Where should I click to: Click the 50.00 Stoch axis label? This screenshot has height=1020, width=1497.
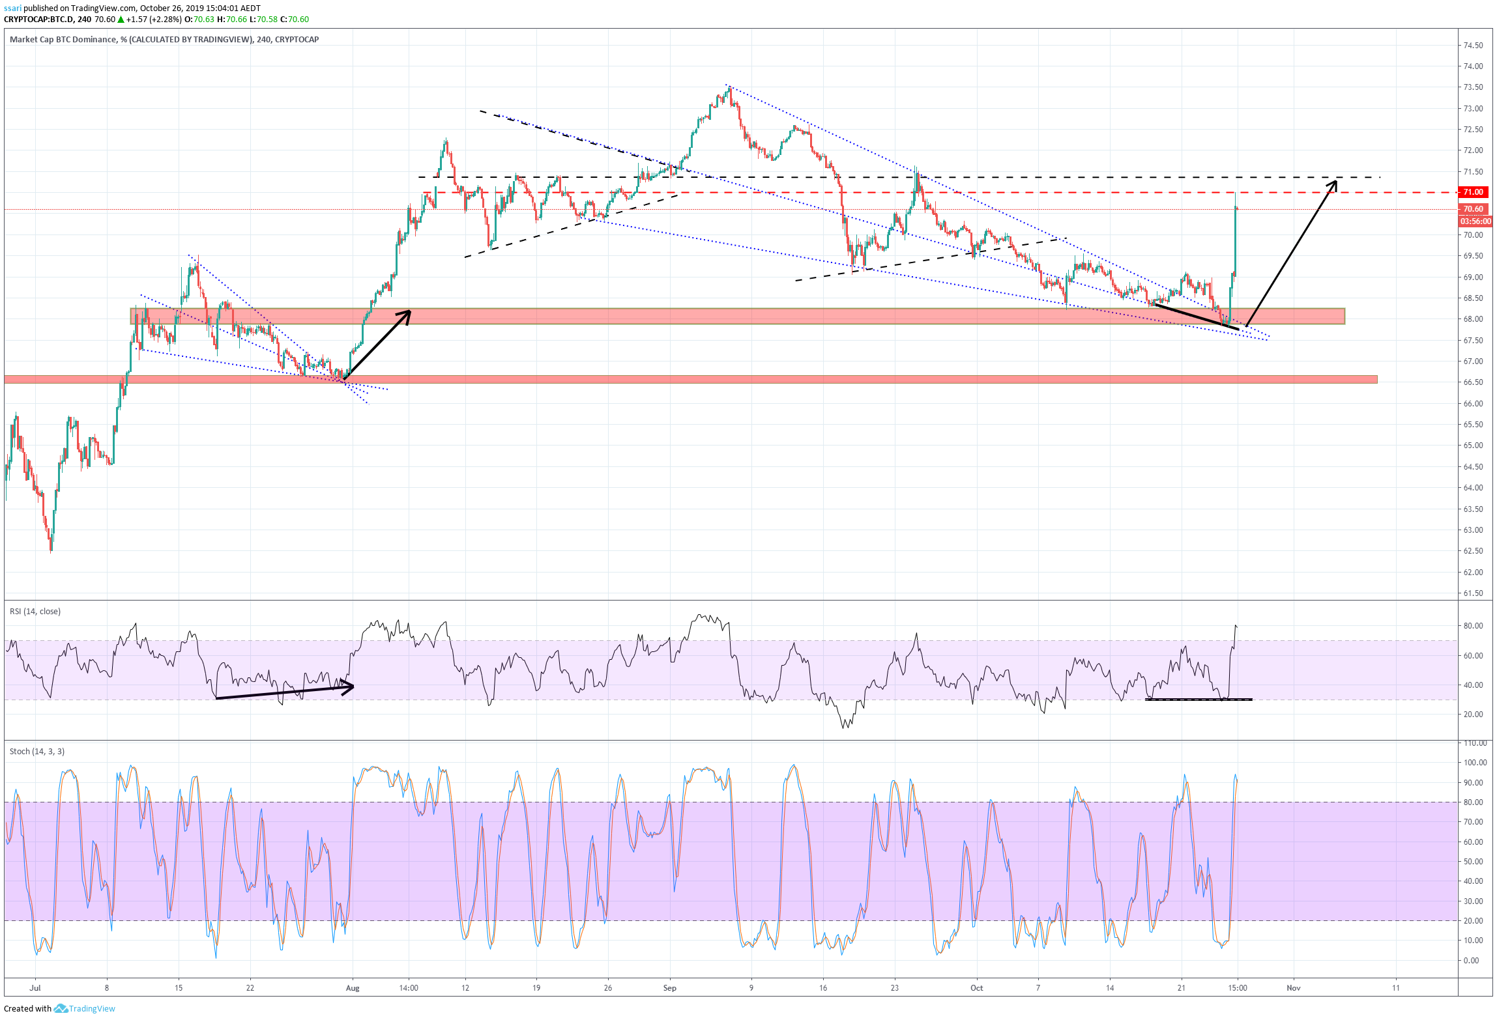point(1473,862)
